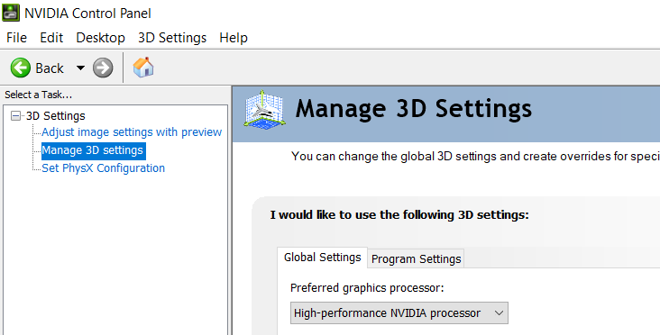Open Set PhysX Configuration task

click(x=103, y=168)
